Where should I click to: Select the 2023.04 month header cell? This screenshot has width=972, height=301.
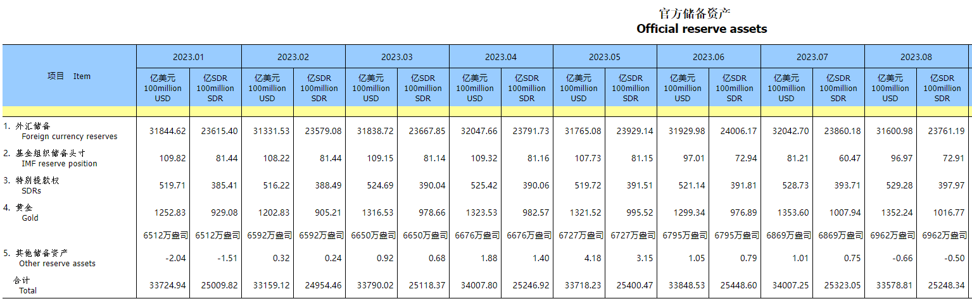point(500,57)
